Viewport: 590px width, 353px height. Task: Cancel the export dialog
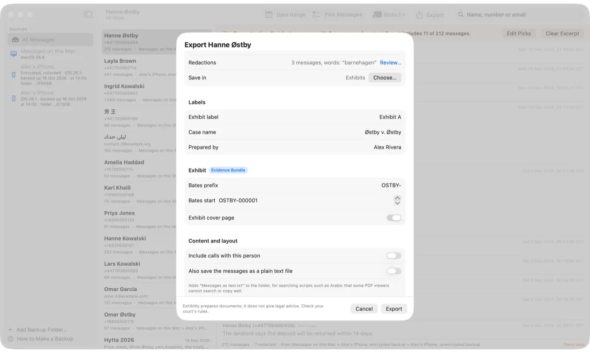364,309
